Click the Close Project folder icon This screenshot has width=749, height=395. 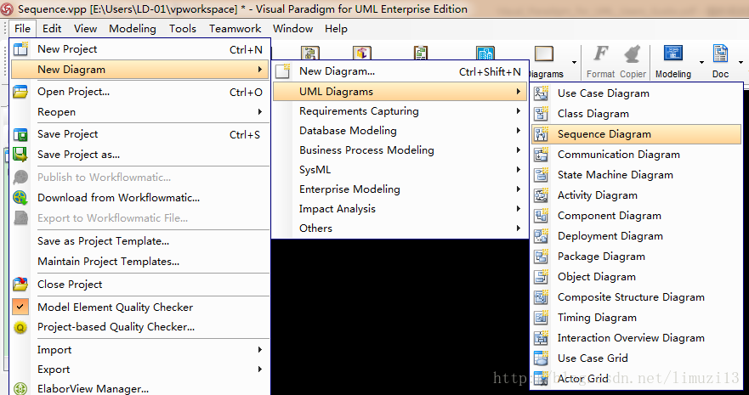tap(20, 285)
